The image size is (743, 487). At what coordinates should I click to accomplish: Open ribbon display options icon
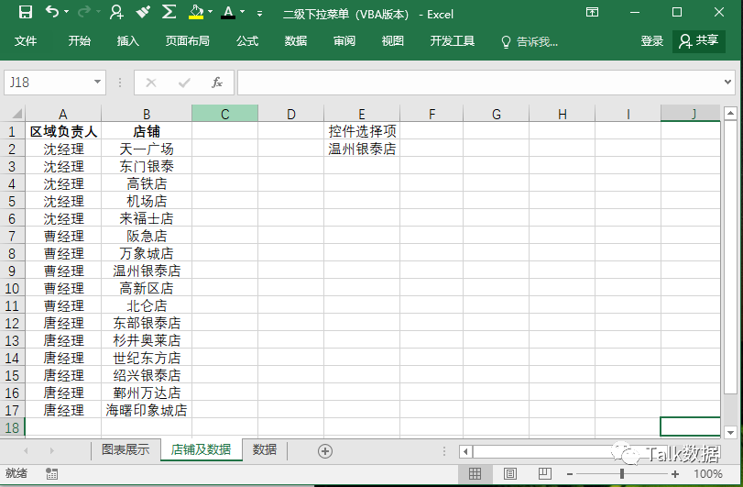pos(593,12)
